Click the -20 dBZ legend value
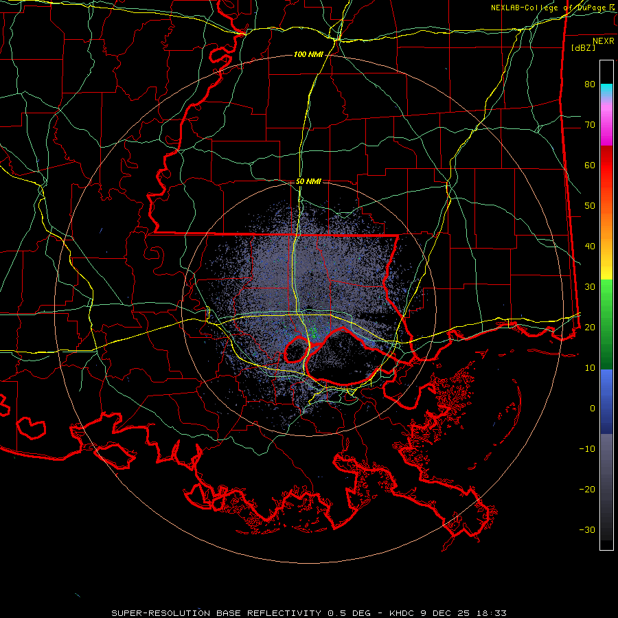Screen dimensions: 618x618 coord(587,490)
